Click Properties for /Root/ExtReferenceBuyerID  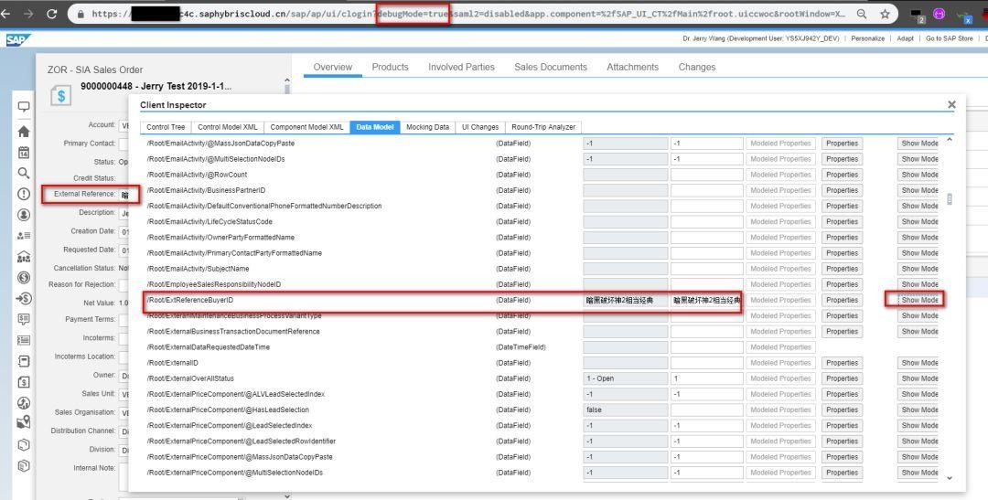click(843, 301)
